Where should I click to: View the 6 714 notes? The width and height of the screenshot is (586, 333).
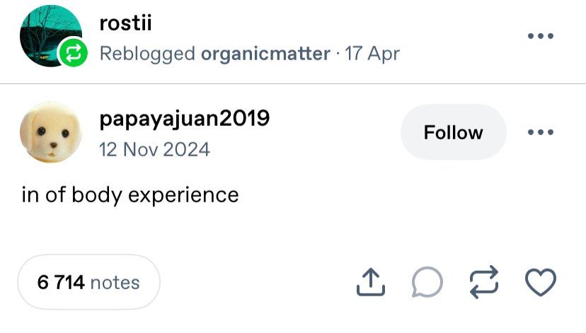(x=88, y=283)
